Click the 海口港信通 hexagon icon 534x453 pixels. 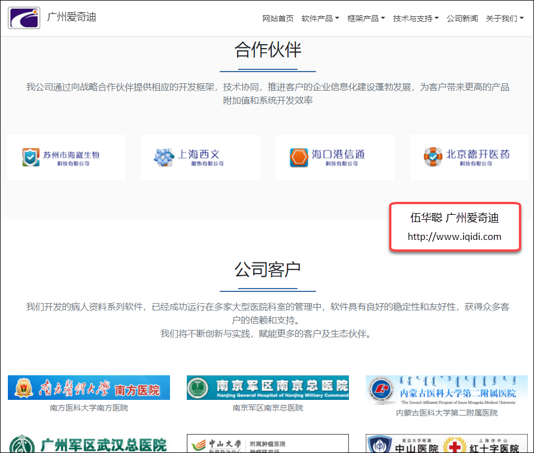point(299,157)
